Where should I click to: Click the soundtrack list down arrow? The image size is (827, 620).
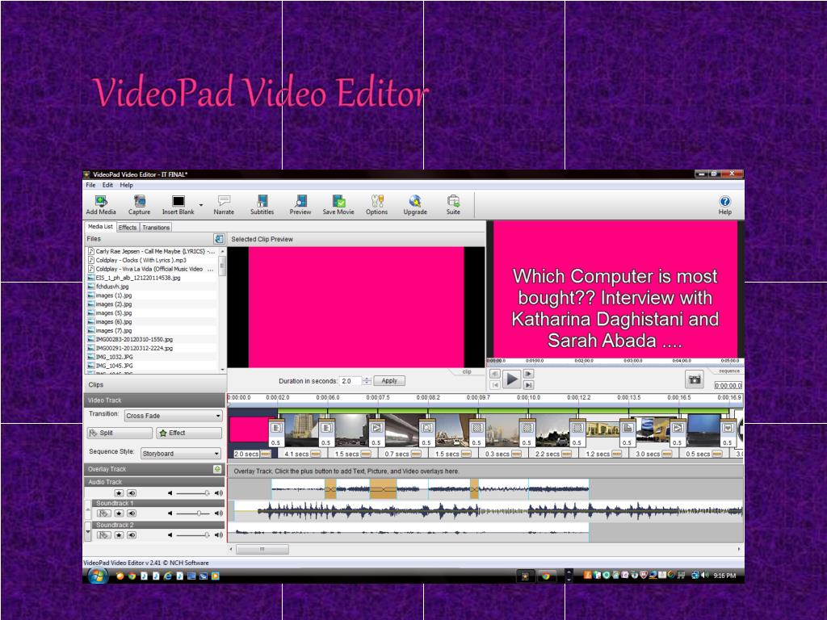click(88, 531)
